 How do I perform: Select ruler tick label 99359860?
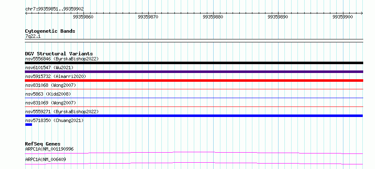[83, 17]
